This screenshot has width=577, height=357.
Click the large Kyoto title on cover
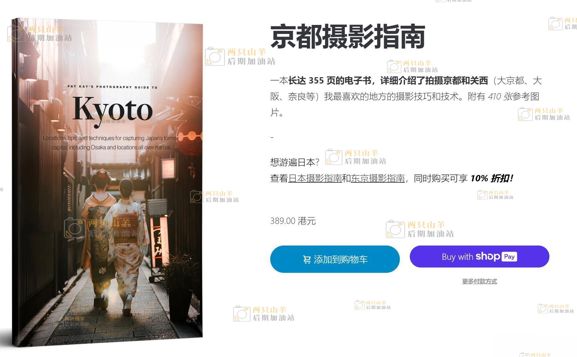tap(112, 109)
